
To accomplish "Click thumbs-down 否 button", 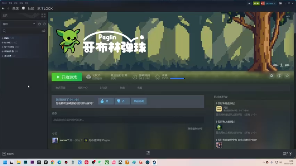I will (x=122, y=101).
